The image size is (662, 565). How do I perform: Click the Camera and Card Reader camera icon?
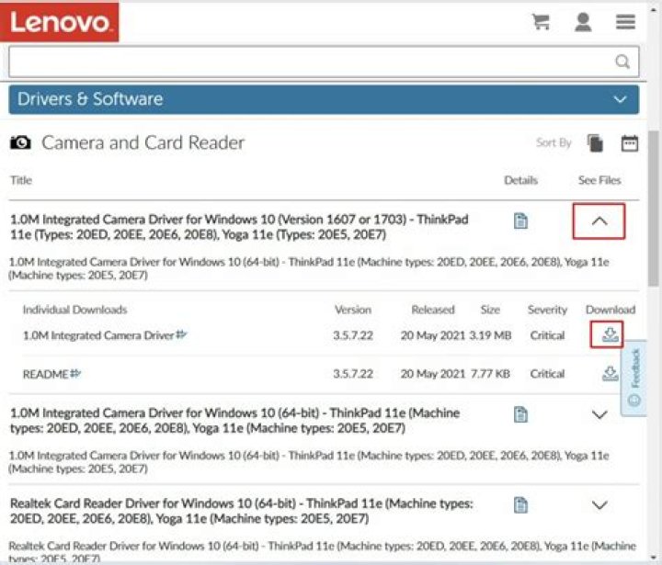coord(20,142)
